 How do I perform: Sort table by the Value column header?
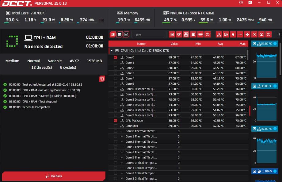click(x=174, y=44)
